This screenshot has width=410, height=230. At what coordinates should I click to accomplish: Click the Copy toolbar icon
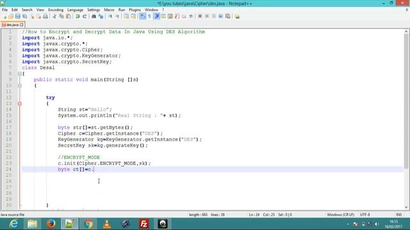tap(61, 17)
